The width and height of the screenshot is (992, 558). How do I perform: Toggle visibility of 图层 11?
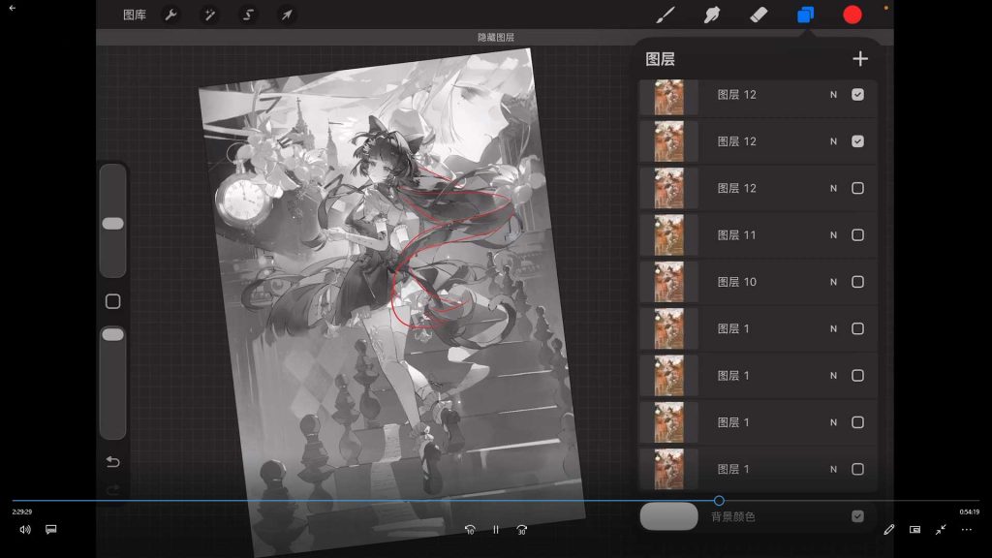click(857, 234)
